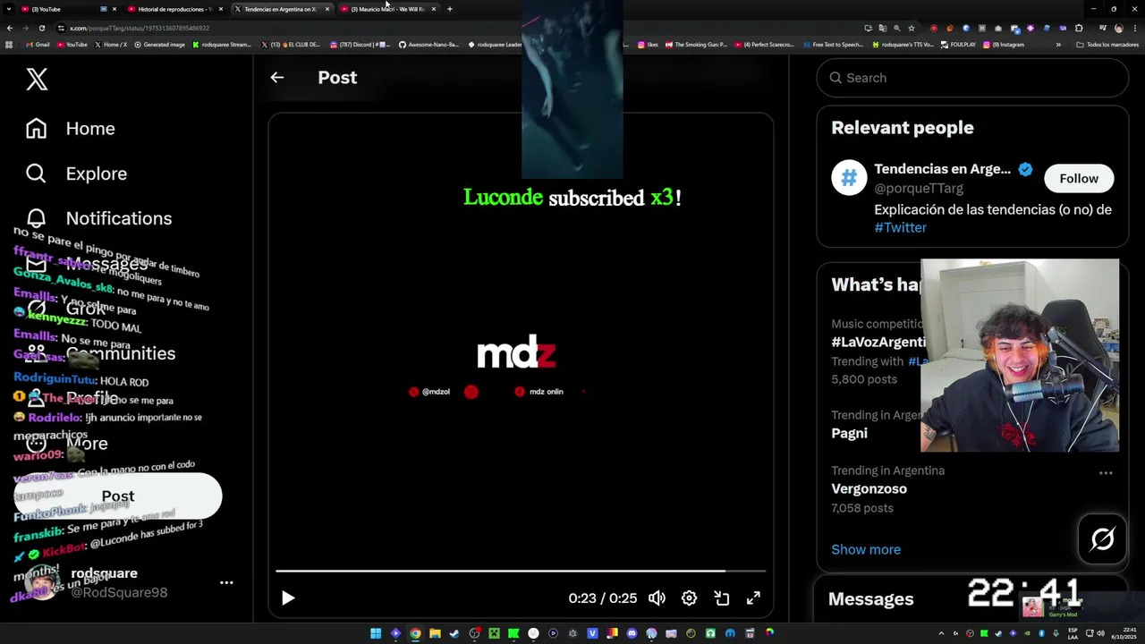Open the apps grid in bookmarks bar
1145x644 pixels.
pos(10,44)
